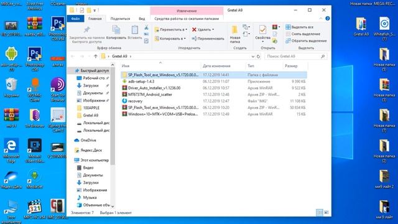Click the Movavi Video Editor desktop icon
This screenshot has width=398, height=224.
pyautogui.click(x=35, y=151)
